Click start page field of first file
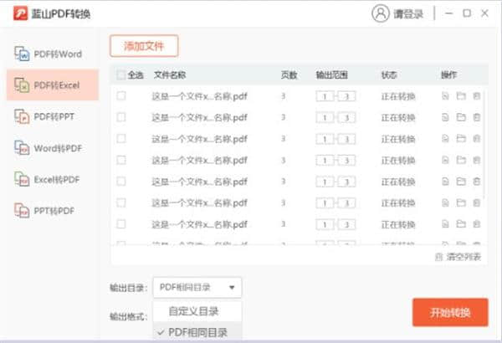Screen dimensions: 502x343 (324, 96)
